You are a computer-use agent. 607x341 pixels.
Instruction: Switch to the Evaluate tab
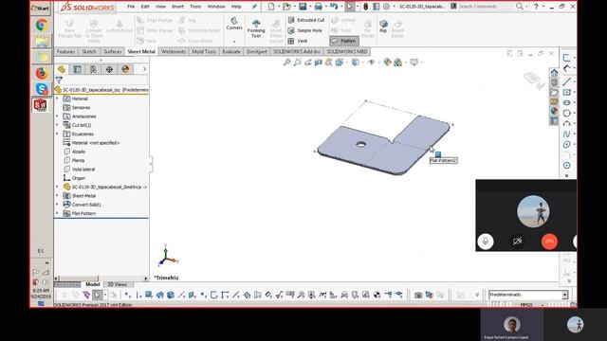coord(231,51)
